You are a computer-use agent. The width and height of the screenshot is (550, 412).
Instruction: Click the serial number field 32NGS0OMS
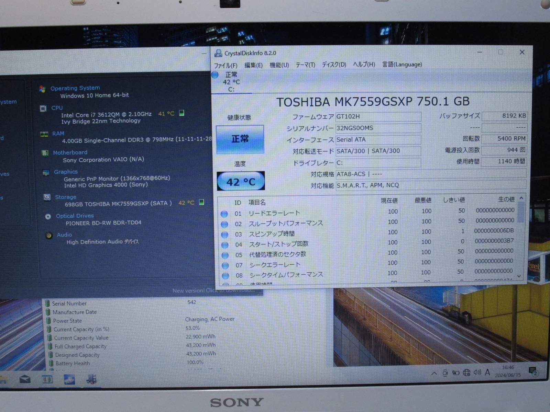378,128
